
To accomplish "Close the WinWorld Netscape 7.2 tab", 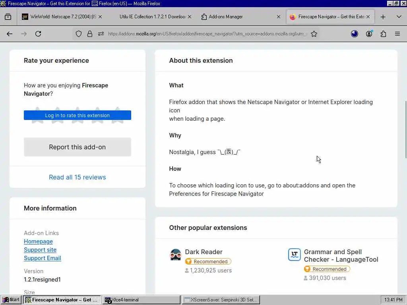I will [x=100, y=17].
